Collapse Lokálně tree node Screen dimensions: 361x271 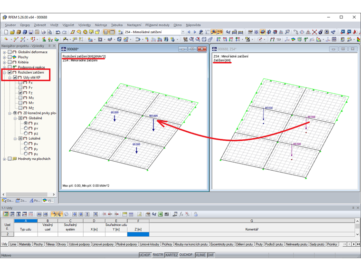click(x=15, y=138)
